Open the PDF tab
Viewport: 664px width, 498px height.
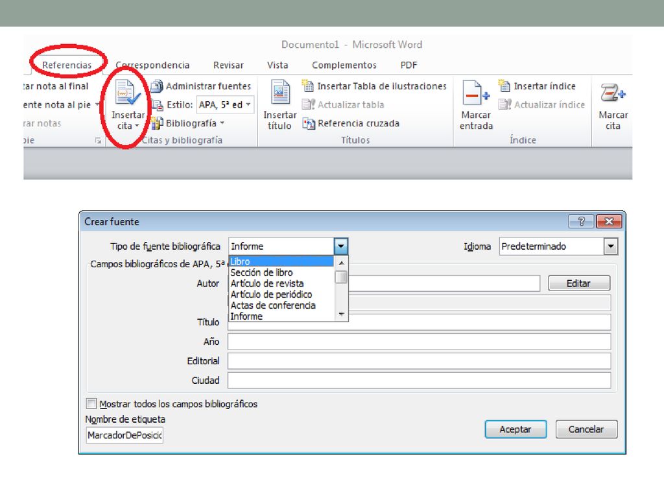[x=409, y=65]
